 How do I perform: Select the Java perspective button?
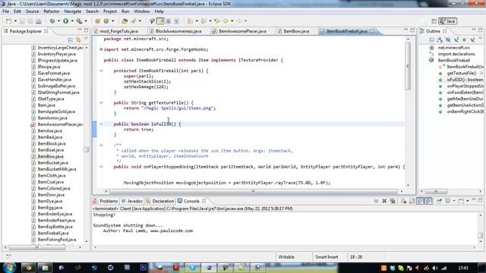coord(447,21)
